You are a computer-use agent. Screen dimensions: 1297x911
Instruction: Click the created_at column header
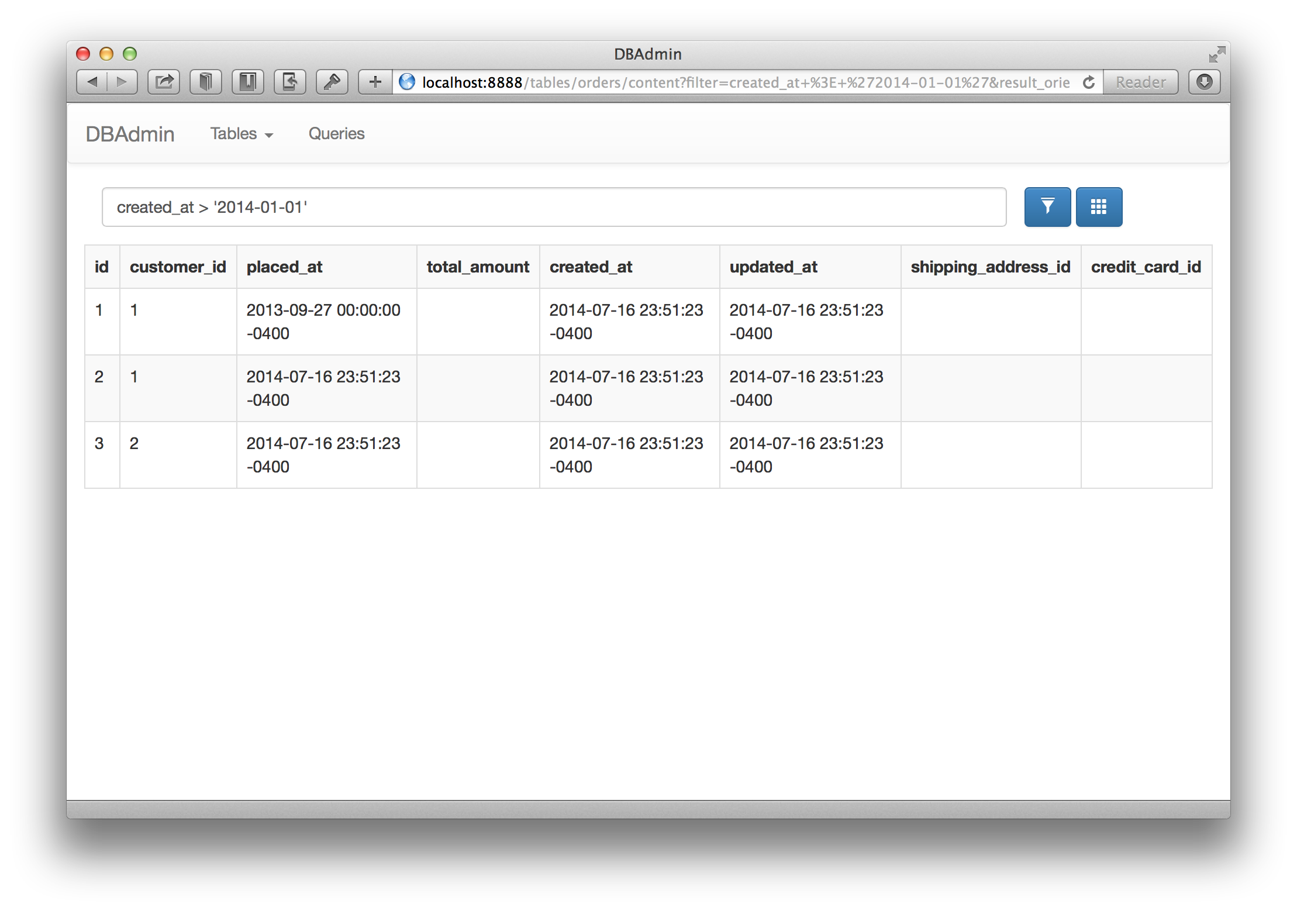(591, 267)
